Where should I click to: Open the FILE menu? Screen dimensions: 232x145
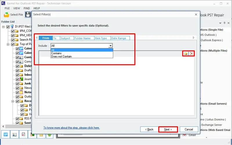tap(7, 8)
